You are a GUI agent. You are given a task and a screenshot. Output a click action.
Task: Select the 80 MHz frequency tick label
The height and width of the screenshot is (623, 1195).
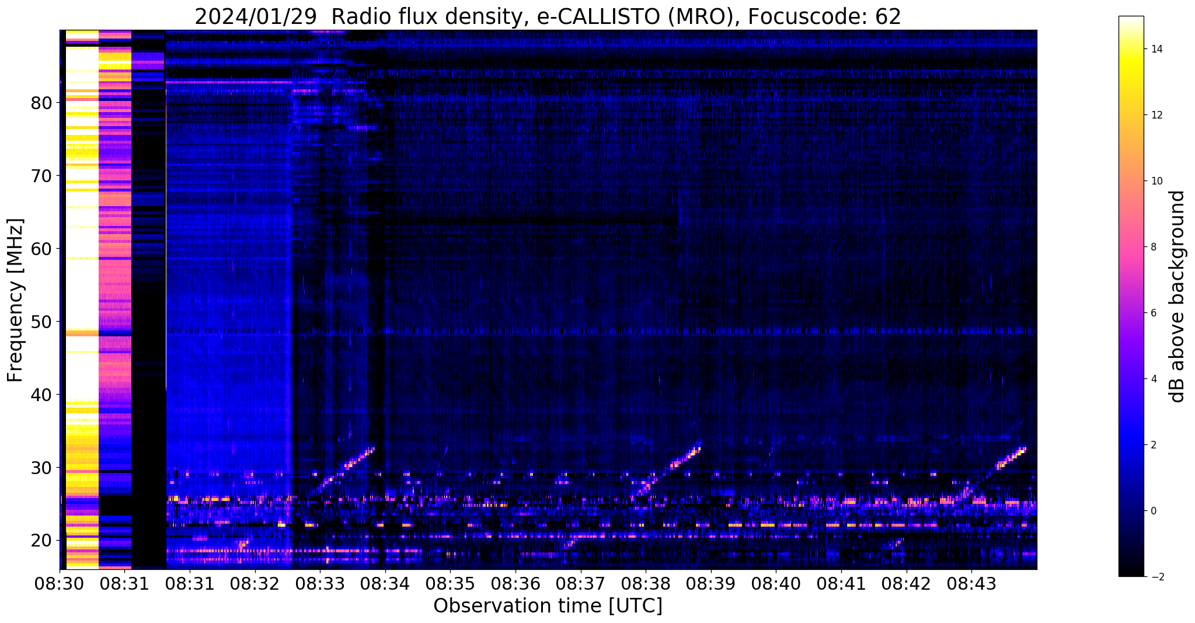point(41,103)
